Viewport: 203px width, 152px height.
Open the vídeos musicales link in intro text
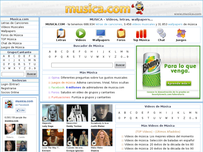[x=143, y=24]
